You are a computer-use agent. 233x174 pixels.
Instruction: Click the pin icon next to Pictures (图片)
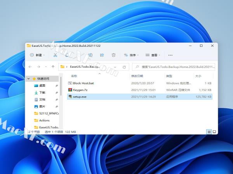click(56, 107)
